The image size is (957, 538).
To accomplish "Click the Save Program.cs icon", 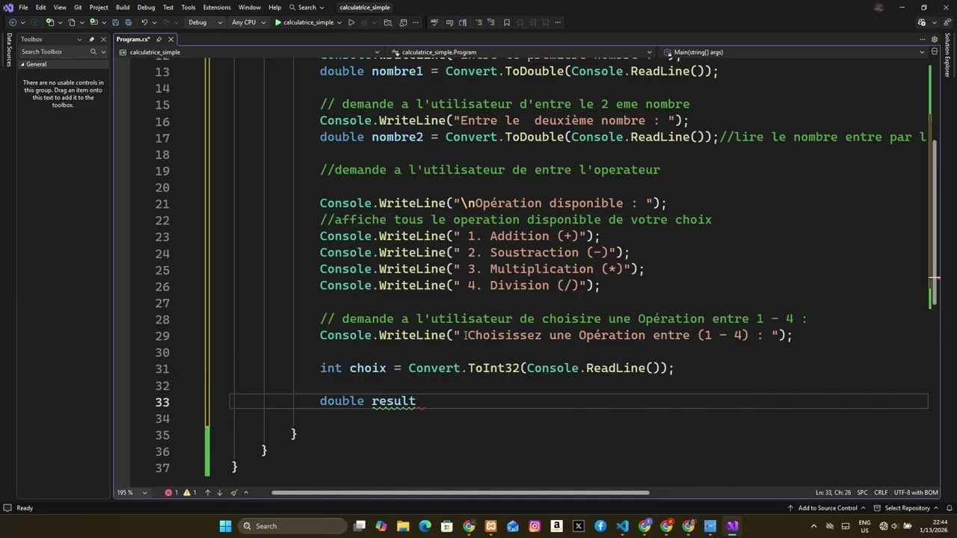I will (x=117, y=22).
